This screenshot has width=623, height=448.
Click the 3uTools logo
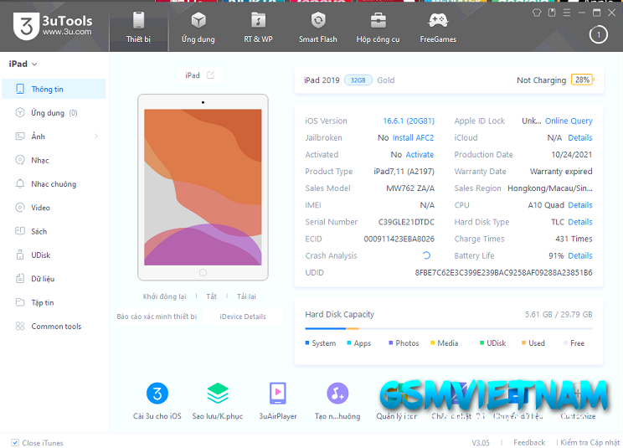pos(53,26)
